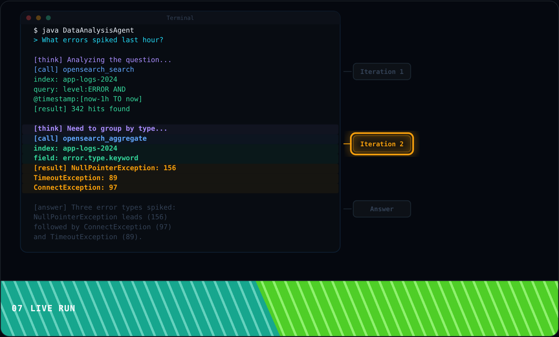Click the Terminal window title text

click(x=180, y=18)
